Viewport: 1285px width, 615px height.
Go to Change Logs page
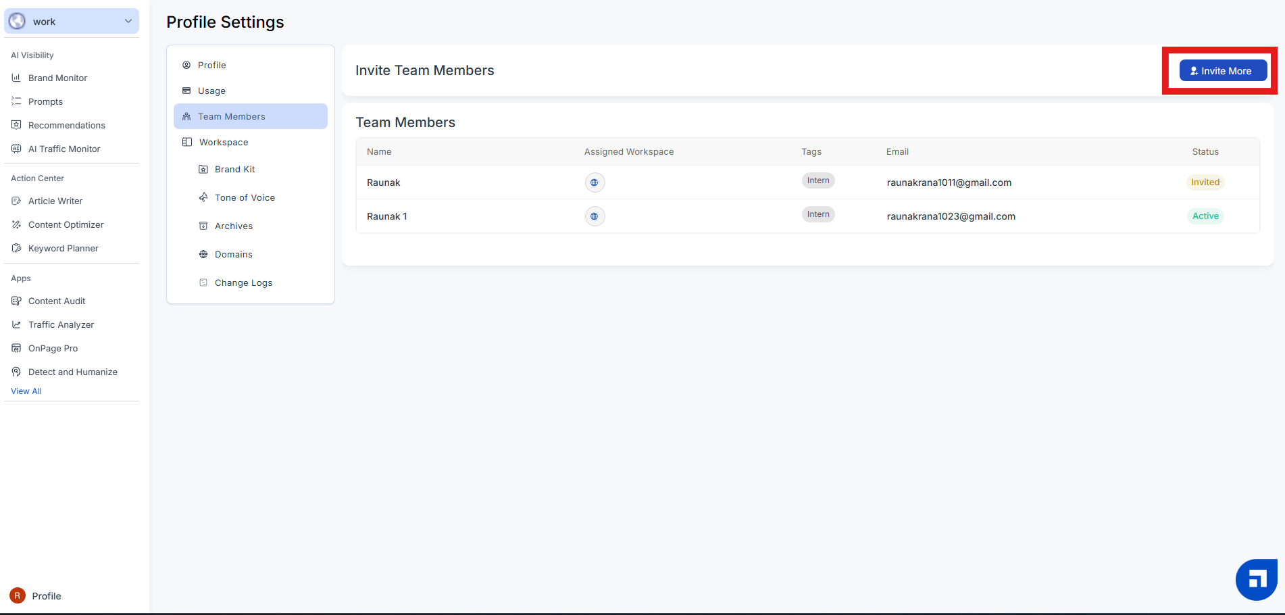click(x=243, y=282)
